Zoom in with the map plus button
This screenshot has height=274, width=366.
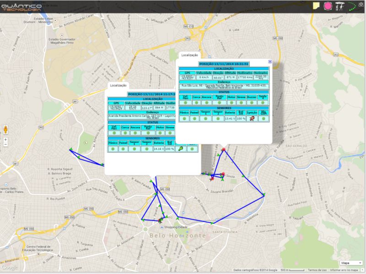[5, 140]
